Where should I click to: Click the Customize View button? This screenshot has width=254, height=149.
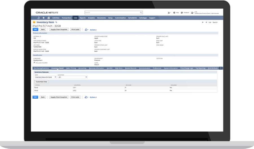point(41,82)
